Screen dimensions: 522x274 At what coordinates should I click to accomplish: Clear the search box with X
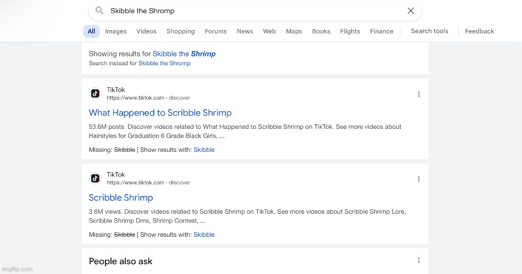410,10
